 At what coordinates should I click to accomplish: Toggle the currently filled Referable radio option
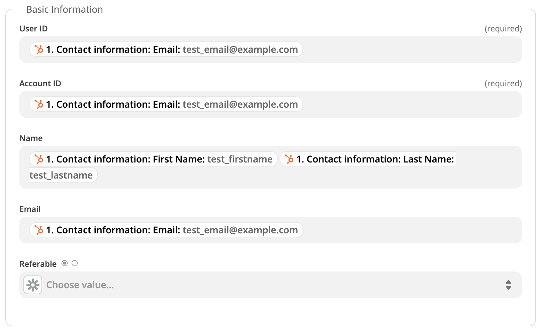pyautogui.click(x=64, y=263)
